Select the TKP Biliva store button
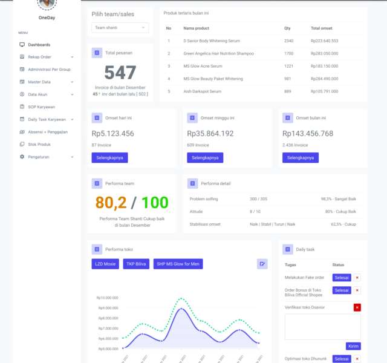Screen dimensions: 387x363 [136, 264]
